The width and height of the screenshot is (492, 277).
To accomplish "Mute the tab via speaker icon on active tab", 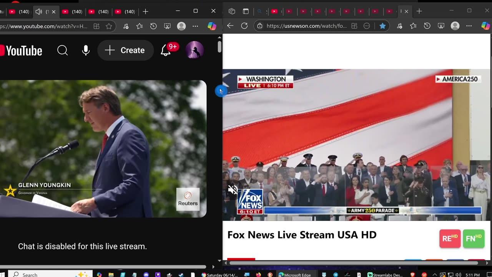I will point(38,12).
